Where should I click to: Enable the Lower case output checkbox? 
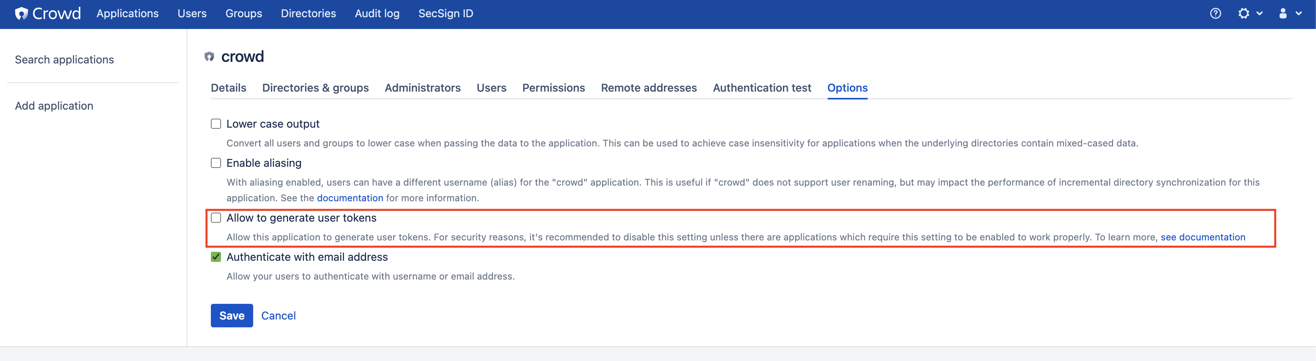tap(216, 123)
